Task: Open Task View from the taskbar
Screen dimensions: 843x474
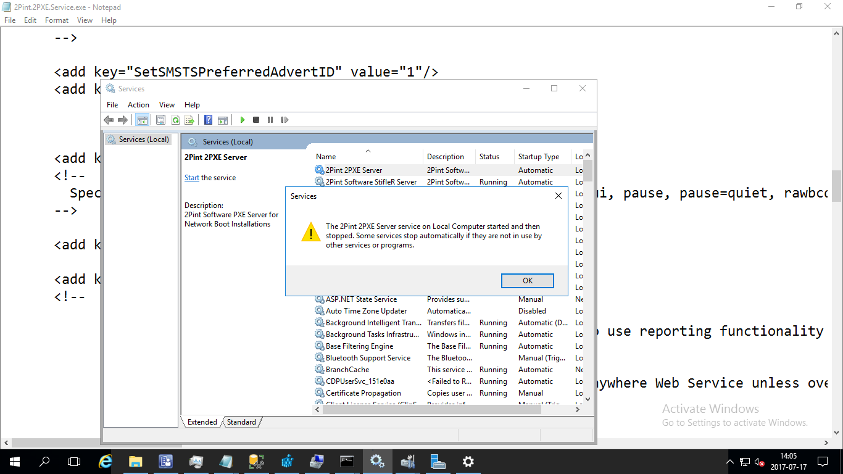Action: (74, 461)
